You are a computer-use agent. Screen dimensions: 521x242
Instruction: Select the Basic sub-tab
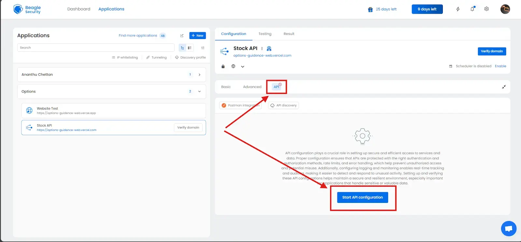[226, 87]
